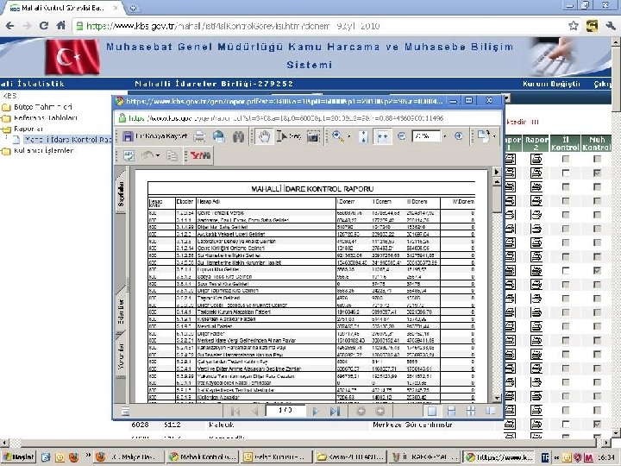Click the email globe icon in PDF toolbar

[218, 136]
